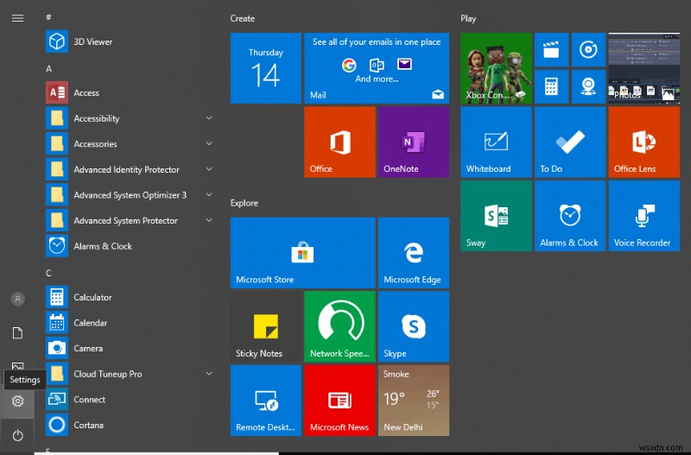Expand the Accessibility folder chevron
This screenshot has width=691, height=455.
click(209, 118)
